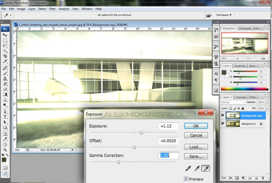Select the Gradient tool
This screenshot has width=272, height=183.
[5, 94]
